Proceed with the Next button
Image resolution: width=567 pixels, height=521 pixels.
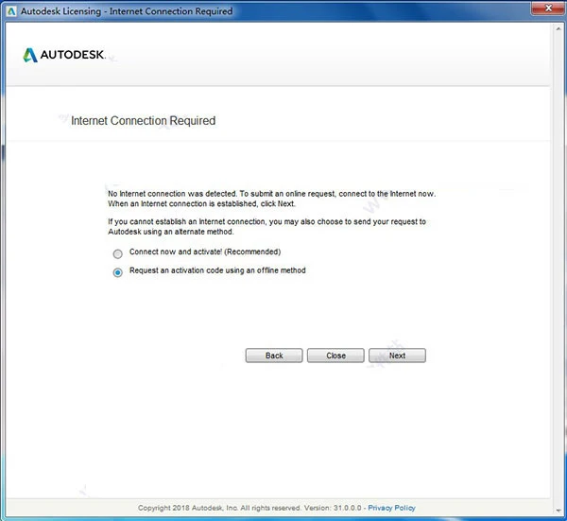[x=397, y=356]
